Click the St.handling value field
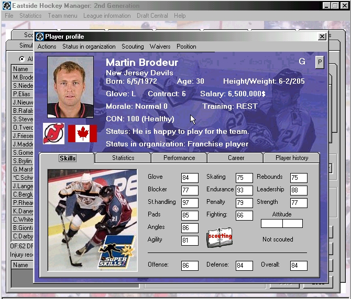351x299 pixels. click(190, 203)
